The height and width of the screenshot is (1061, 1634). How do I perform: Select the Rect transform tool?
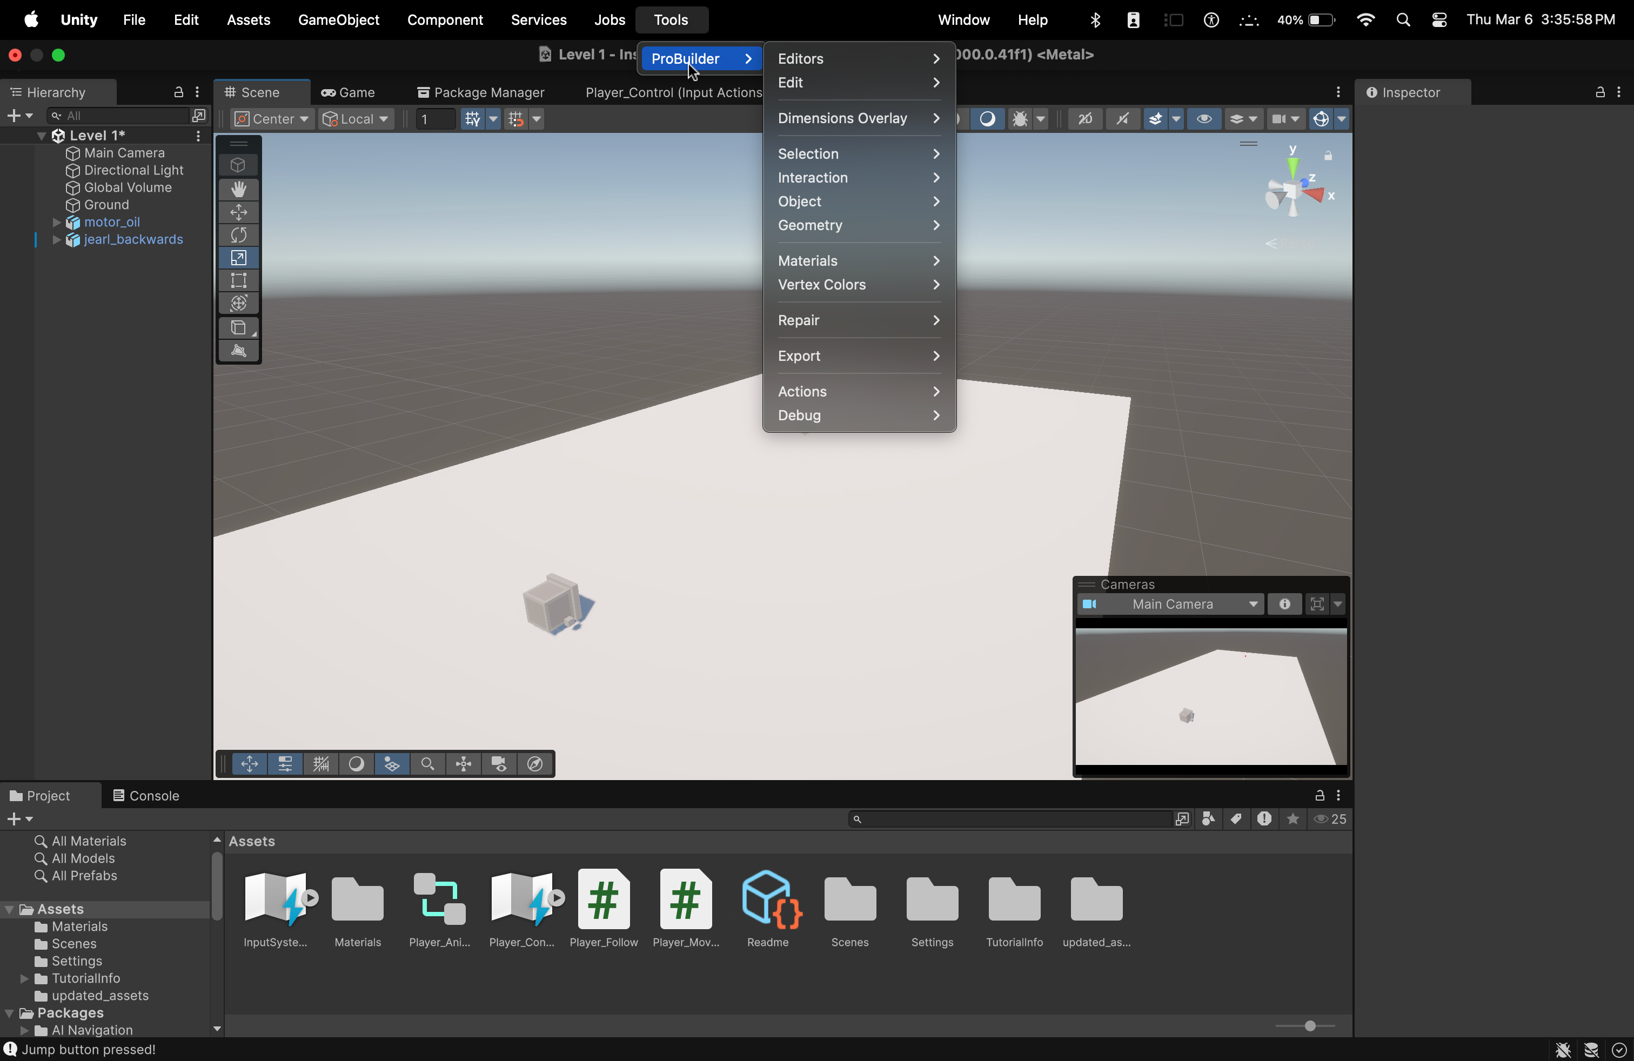click(238, 281)
